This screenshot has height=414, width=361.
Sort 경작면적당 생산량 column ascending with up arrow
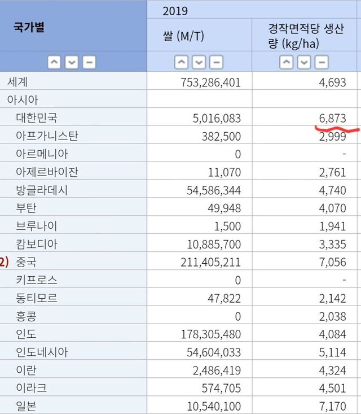pyautogui.click(x=287, y=62)
